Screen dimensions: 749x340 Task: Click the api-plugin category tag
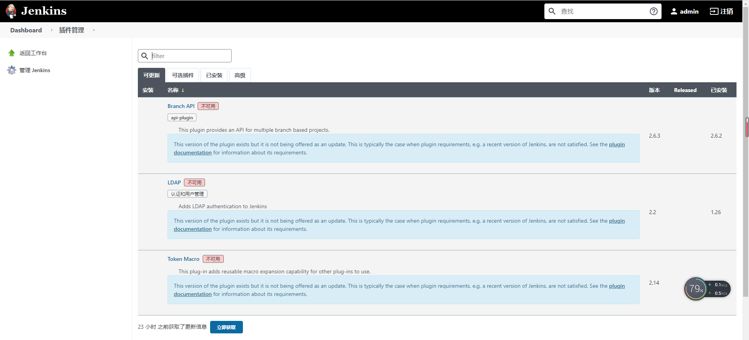pos(182,117)
